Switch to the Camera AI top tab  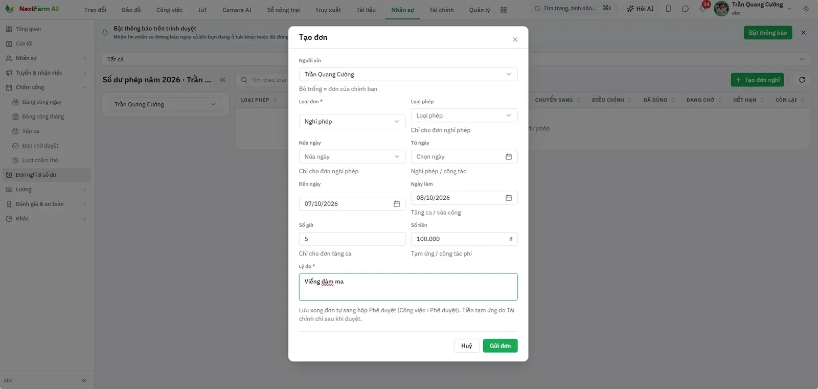(237, 10)
